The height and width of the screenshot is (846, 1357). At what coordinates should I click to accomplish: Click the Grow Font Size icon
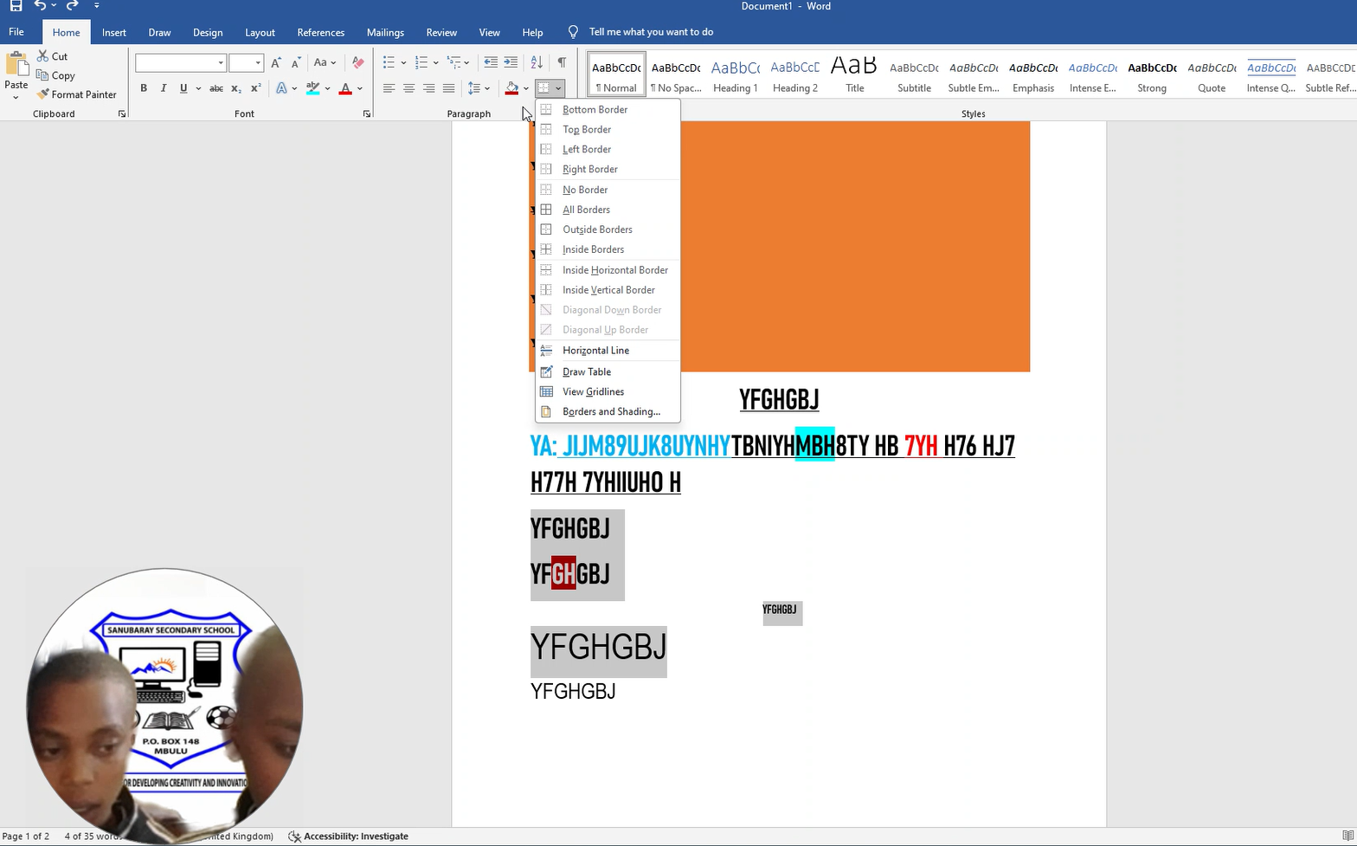275,62
